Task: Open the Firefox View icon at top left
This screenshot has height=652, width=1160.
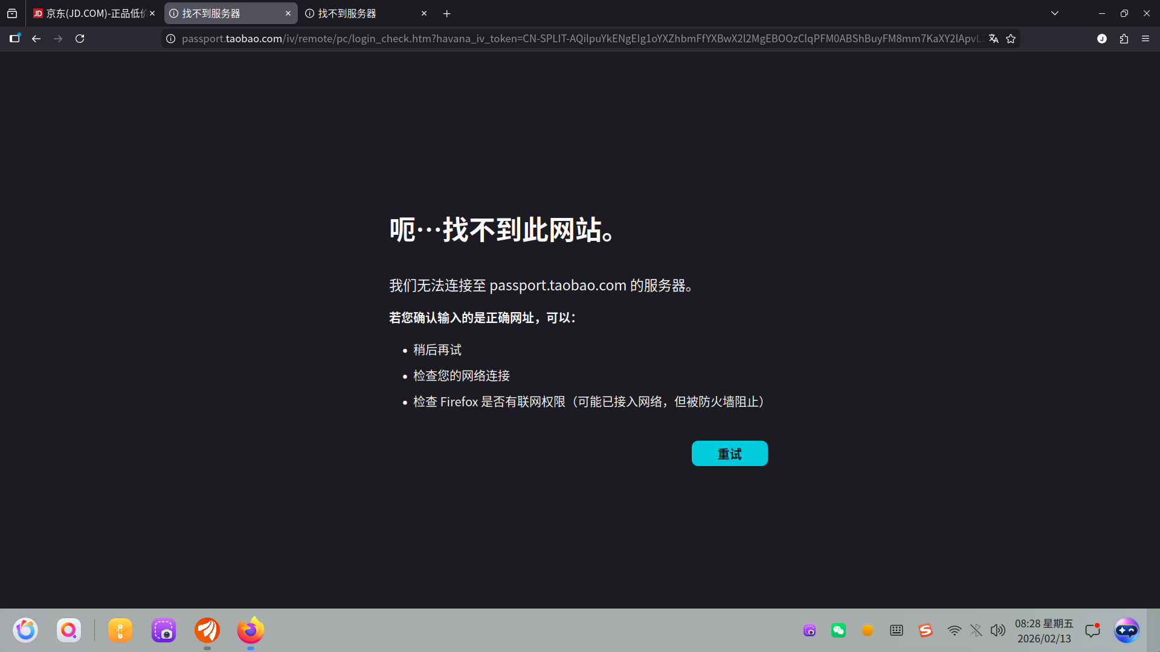Action: 12,13
